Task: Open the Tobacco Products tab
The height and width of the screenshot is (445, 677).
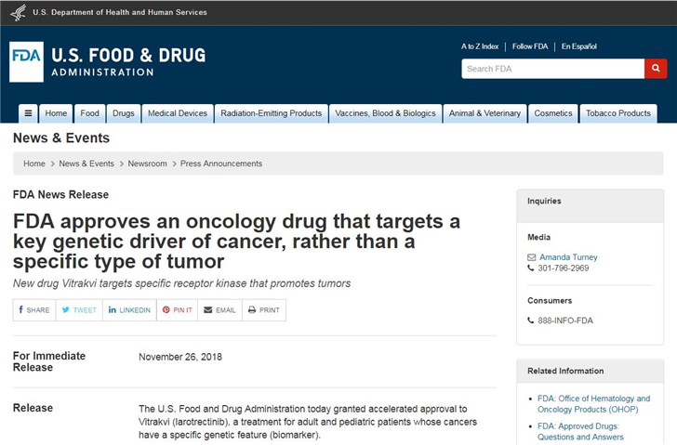Action: click(x=618, y=113)
